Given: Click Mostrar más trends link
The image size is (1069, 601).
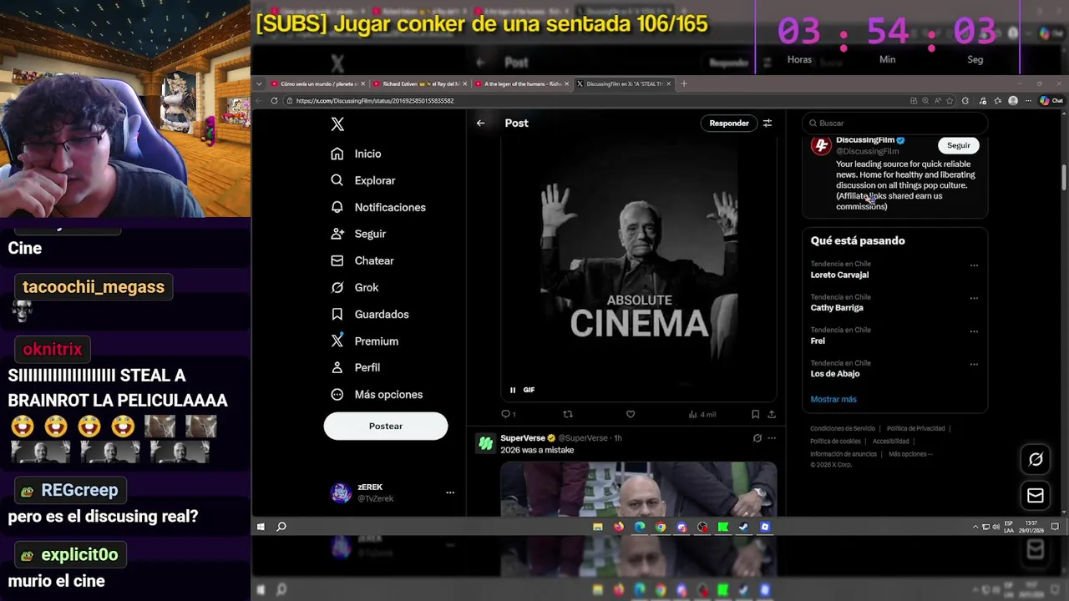Looking at the screenshot, I should (833, 399).
